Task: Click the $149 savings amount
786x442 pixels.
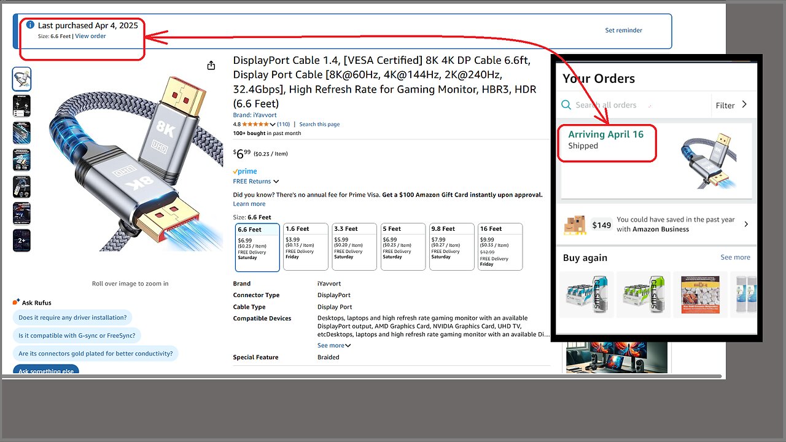Action: coord(602,225)
